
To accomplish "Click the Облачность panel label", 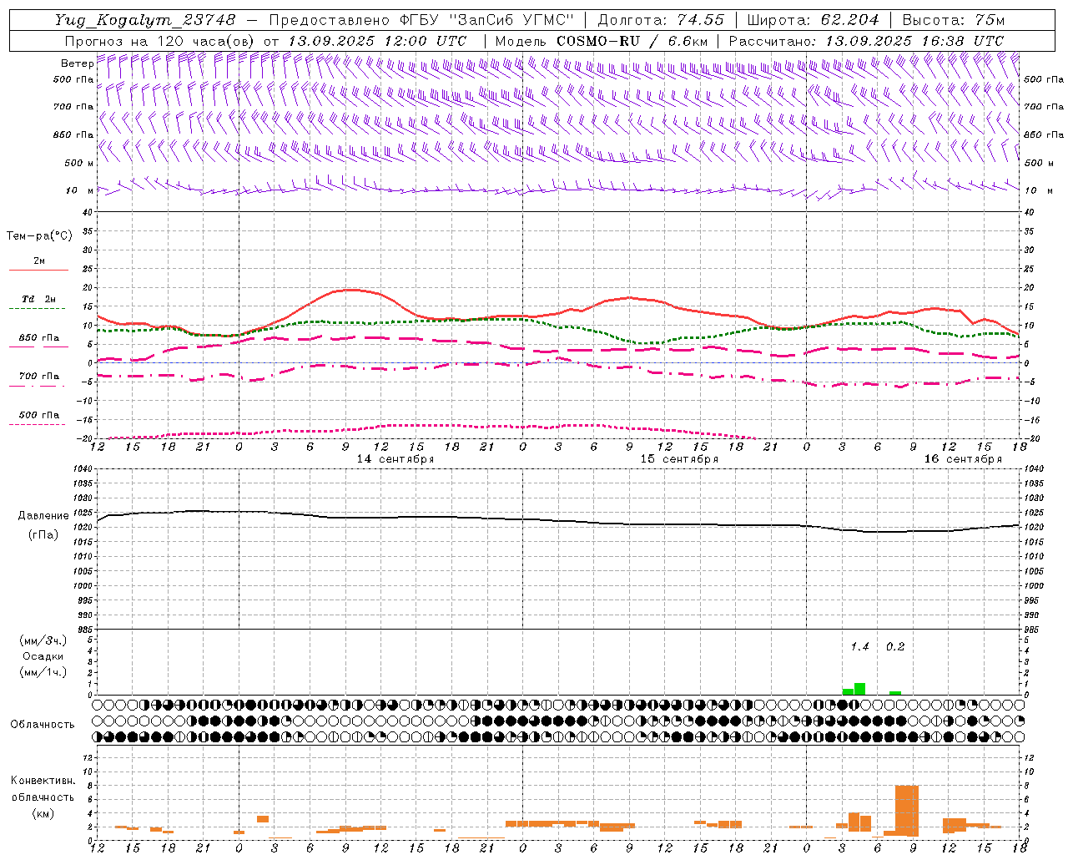I will point(43,725).
